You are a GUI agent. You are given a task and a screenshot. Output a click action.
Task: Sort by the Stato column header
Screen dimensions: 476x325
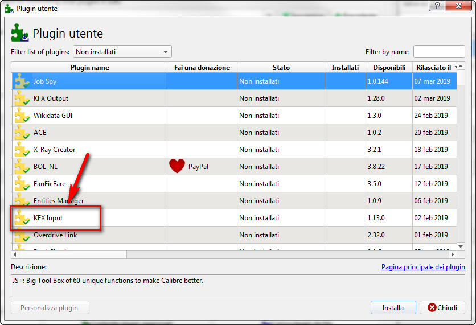pyautogui.click(x=281, y=67)
